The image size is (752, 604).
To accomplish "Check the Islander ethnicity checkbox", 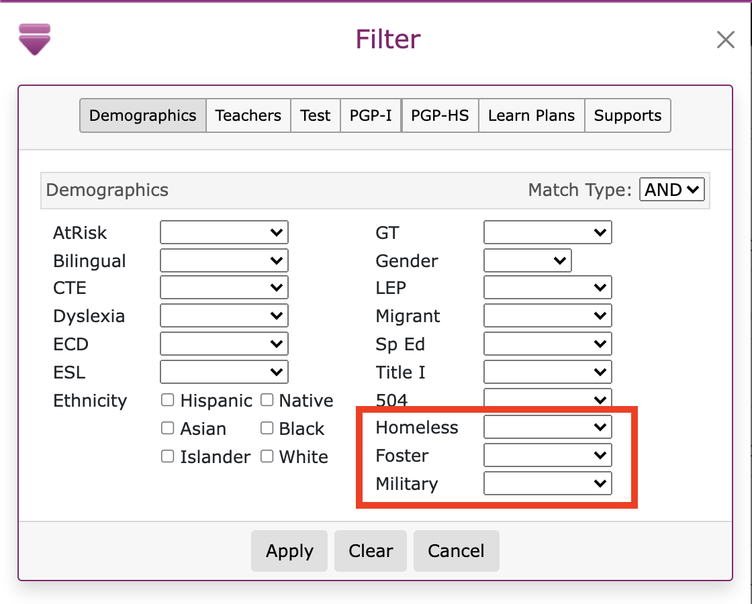I will [x=168, y=457].
